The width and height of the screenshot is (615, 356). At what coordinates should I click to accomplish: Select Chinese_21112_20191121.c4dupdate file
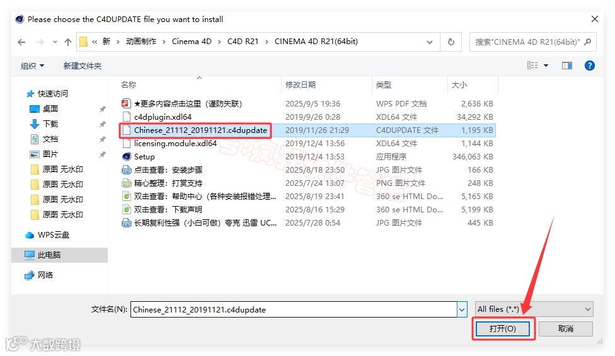[x=200, y=130]
